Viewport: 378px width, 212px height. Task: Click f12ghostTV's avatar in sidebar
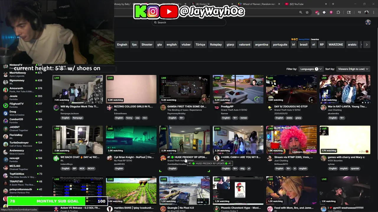(x=5, y=105)
